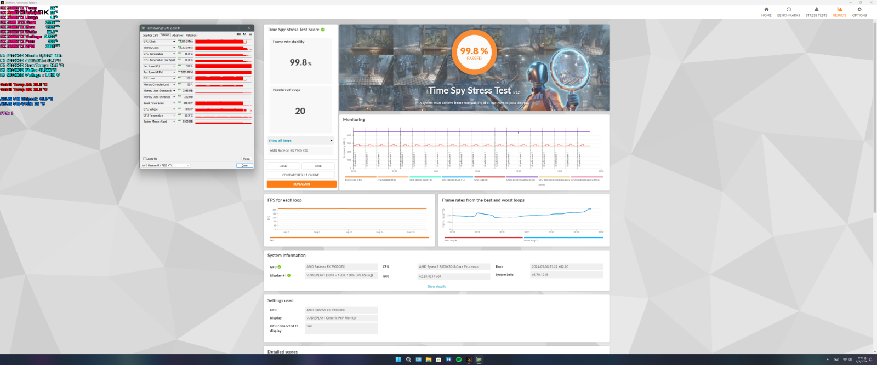Toggle FPS legend under FPS for each loop
Image resolution: width=877 pixels, height=365 pixels.
click(x=349, y=239)
